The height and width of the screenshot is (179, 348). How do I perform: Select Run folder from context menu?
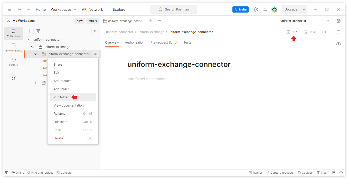61,97
